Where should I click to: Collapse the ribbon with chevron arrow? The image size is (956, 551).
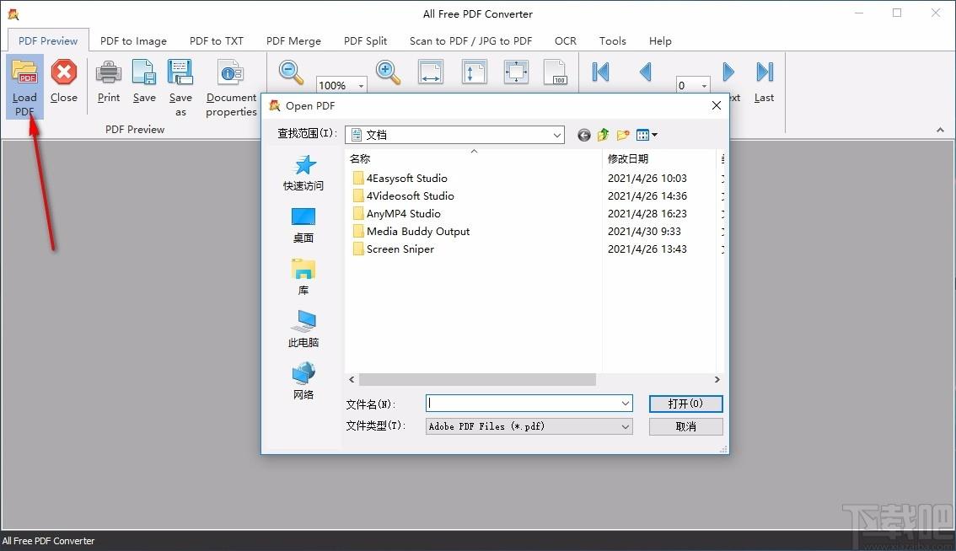pos(940,130)
